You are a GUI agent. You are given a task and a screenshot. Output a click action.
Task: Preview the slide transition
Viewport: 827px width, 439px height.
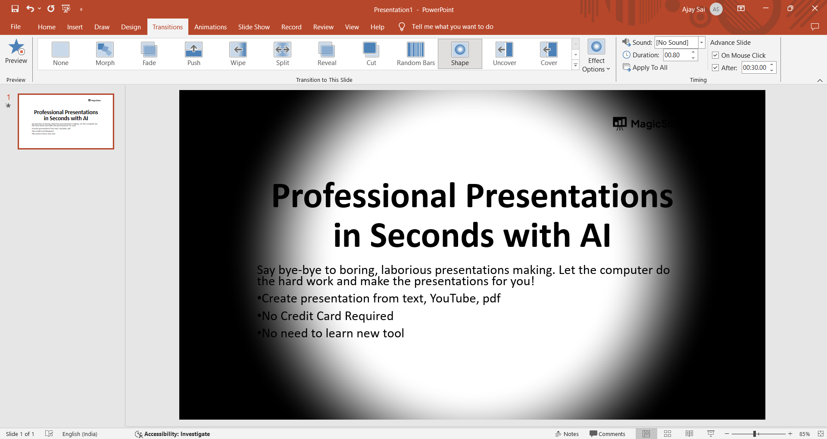click(x=16, y=52)
